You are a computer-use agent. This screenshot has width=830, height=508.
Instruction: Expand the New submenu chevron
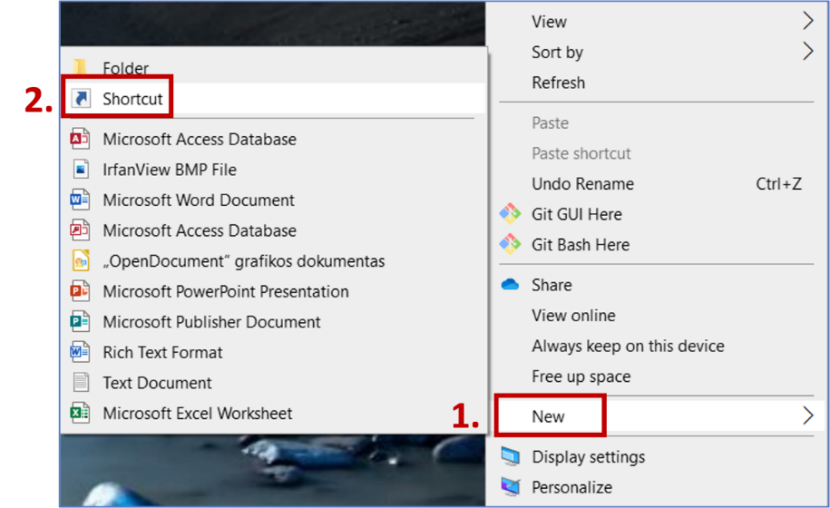click(807, 416)
